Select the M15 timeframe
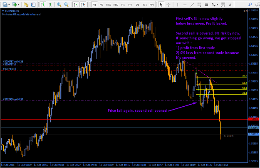The height and width of the screenshot is (168, 260). (x=109, y=5)
